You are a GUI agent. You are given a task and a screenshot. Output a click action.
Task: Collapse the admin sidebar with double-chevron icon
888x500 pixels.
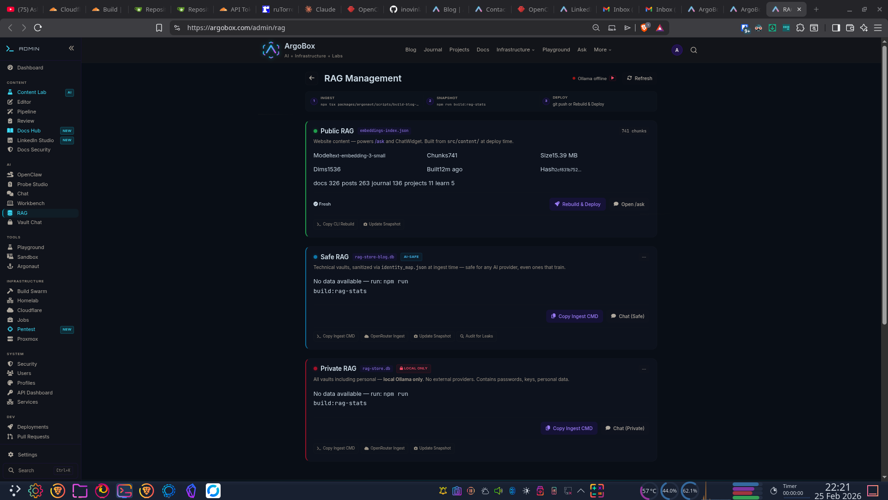point(71,48)
